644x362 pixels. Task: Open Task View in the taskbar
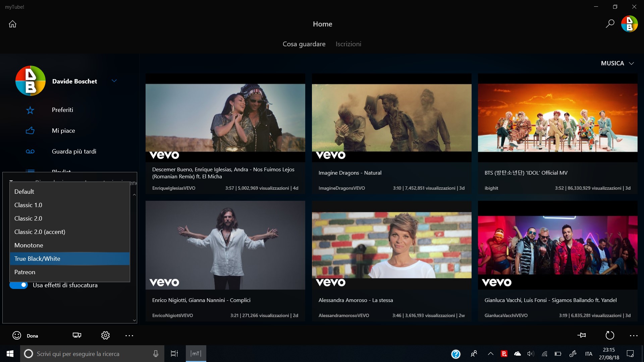point(174,354)
